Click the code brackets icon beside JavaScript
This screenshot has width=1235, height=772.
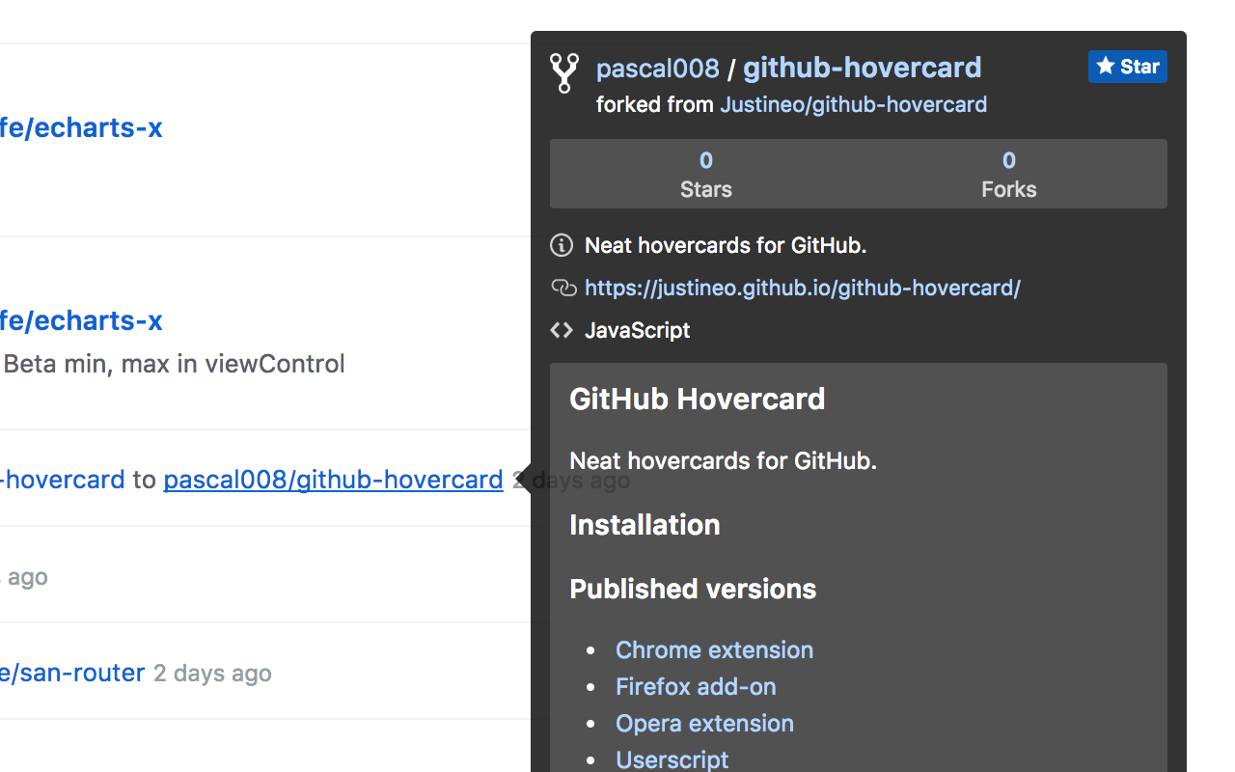coord(562,330)
